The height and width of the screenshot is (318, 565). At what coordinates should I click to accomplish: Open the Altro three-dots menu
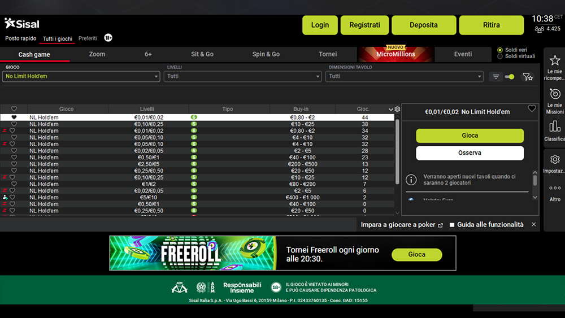tap(555, 188)
